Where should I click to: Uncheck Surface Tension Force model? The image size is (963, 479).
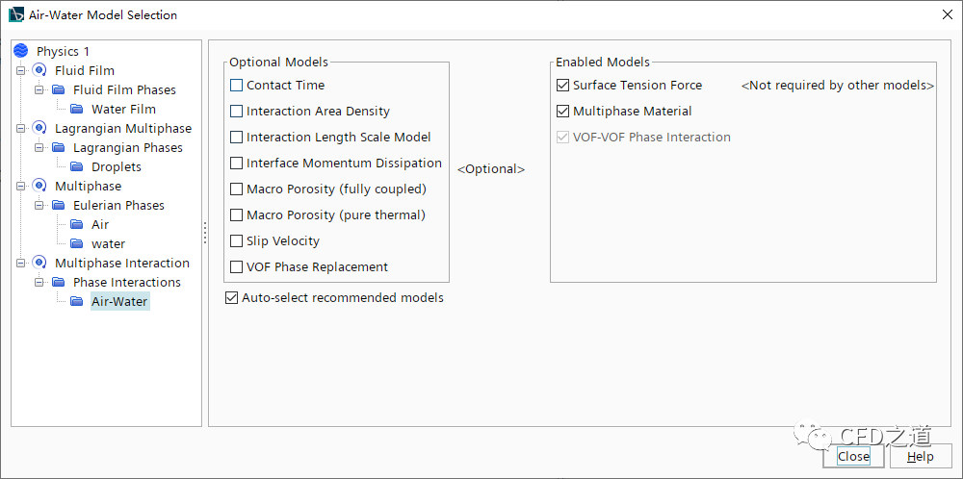click(563, 86)
